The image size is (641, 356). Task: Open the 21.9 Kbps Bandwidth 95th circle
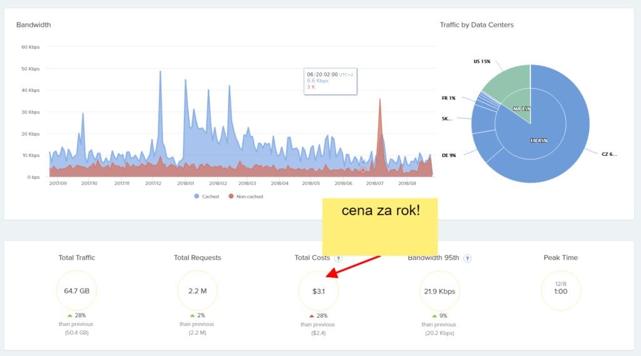coord(439,291)
